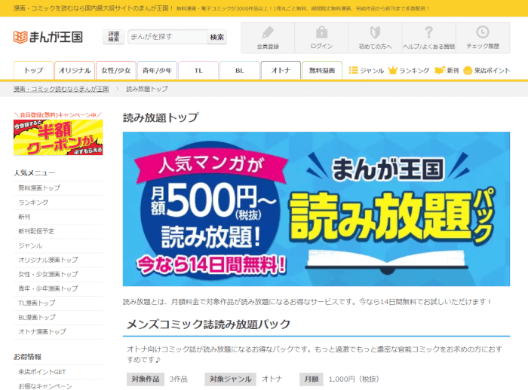The width and height of the screenshot is (528, 390).
Task: Open 女性・少女漫画トップ sidebar link
Action: click(x=48, y=274)
